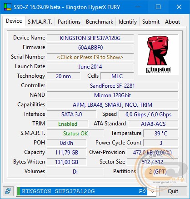Screen dimensions: 190x199
Task: Open the Benchmark tab
Action: click(x=100, y=22)
